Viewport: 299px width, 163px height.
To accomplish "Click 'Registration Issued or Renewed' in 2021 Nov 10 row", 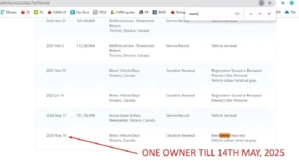I will tap(236, 71).
